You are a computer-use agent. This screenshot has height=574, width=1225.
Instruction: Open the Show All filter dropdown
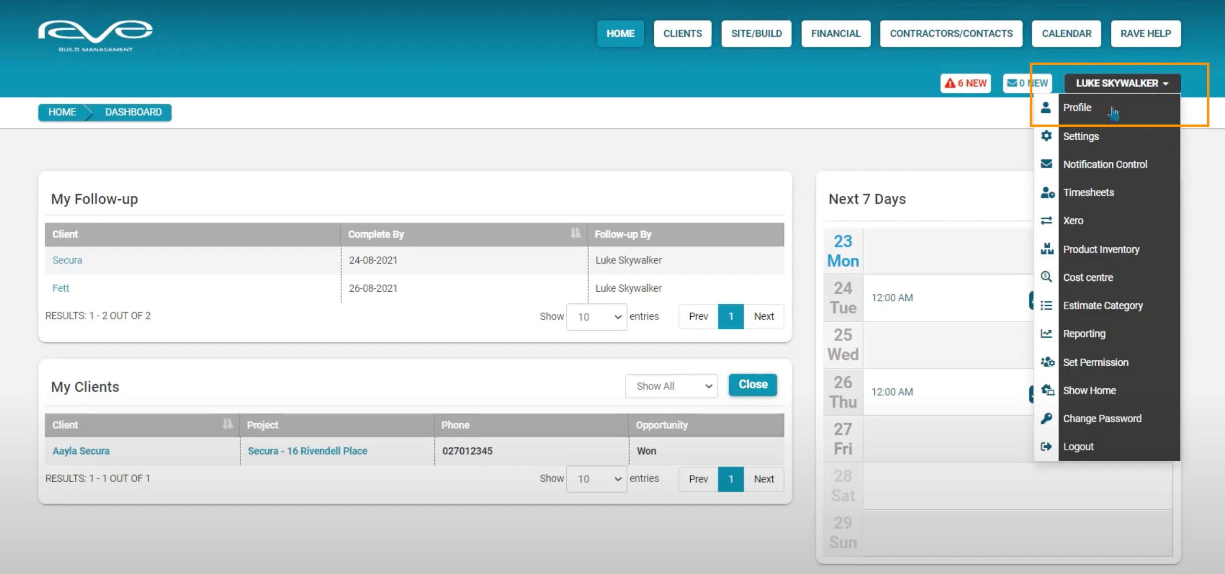[x=671, y=386]
